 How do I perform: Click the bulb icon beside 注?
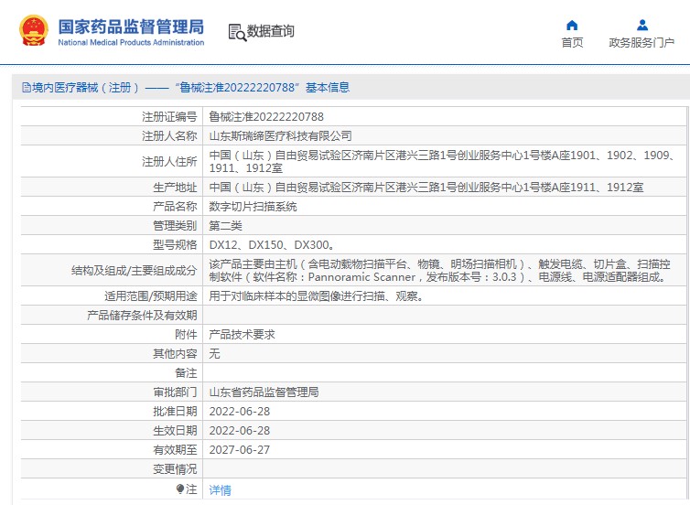180,489
